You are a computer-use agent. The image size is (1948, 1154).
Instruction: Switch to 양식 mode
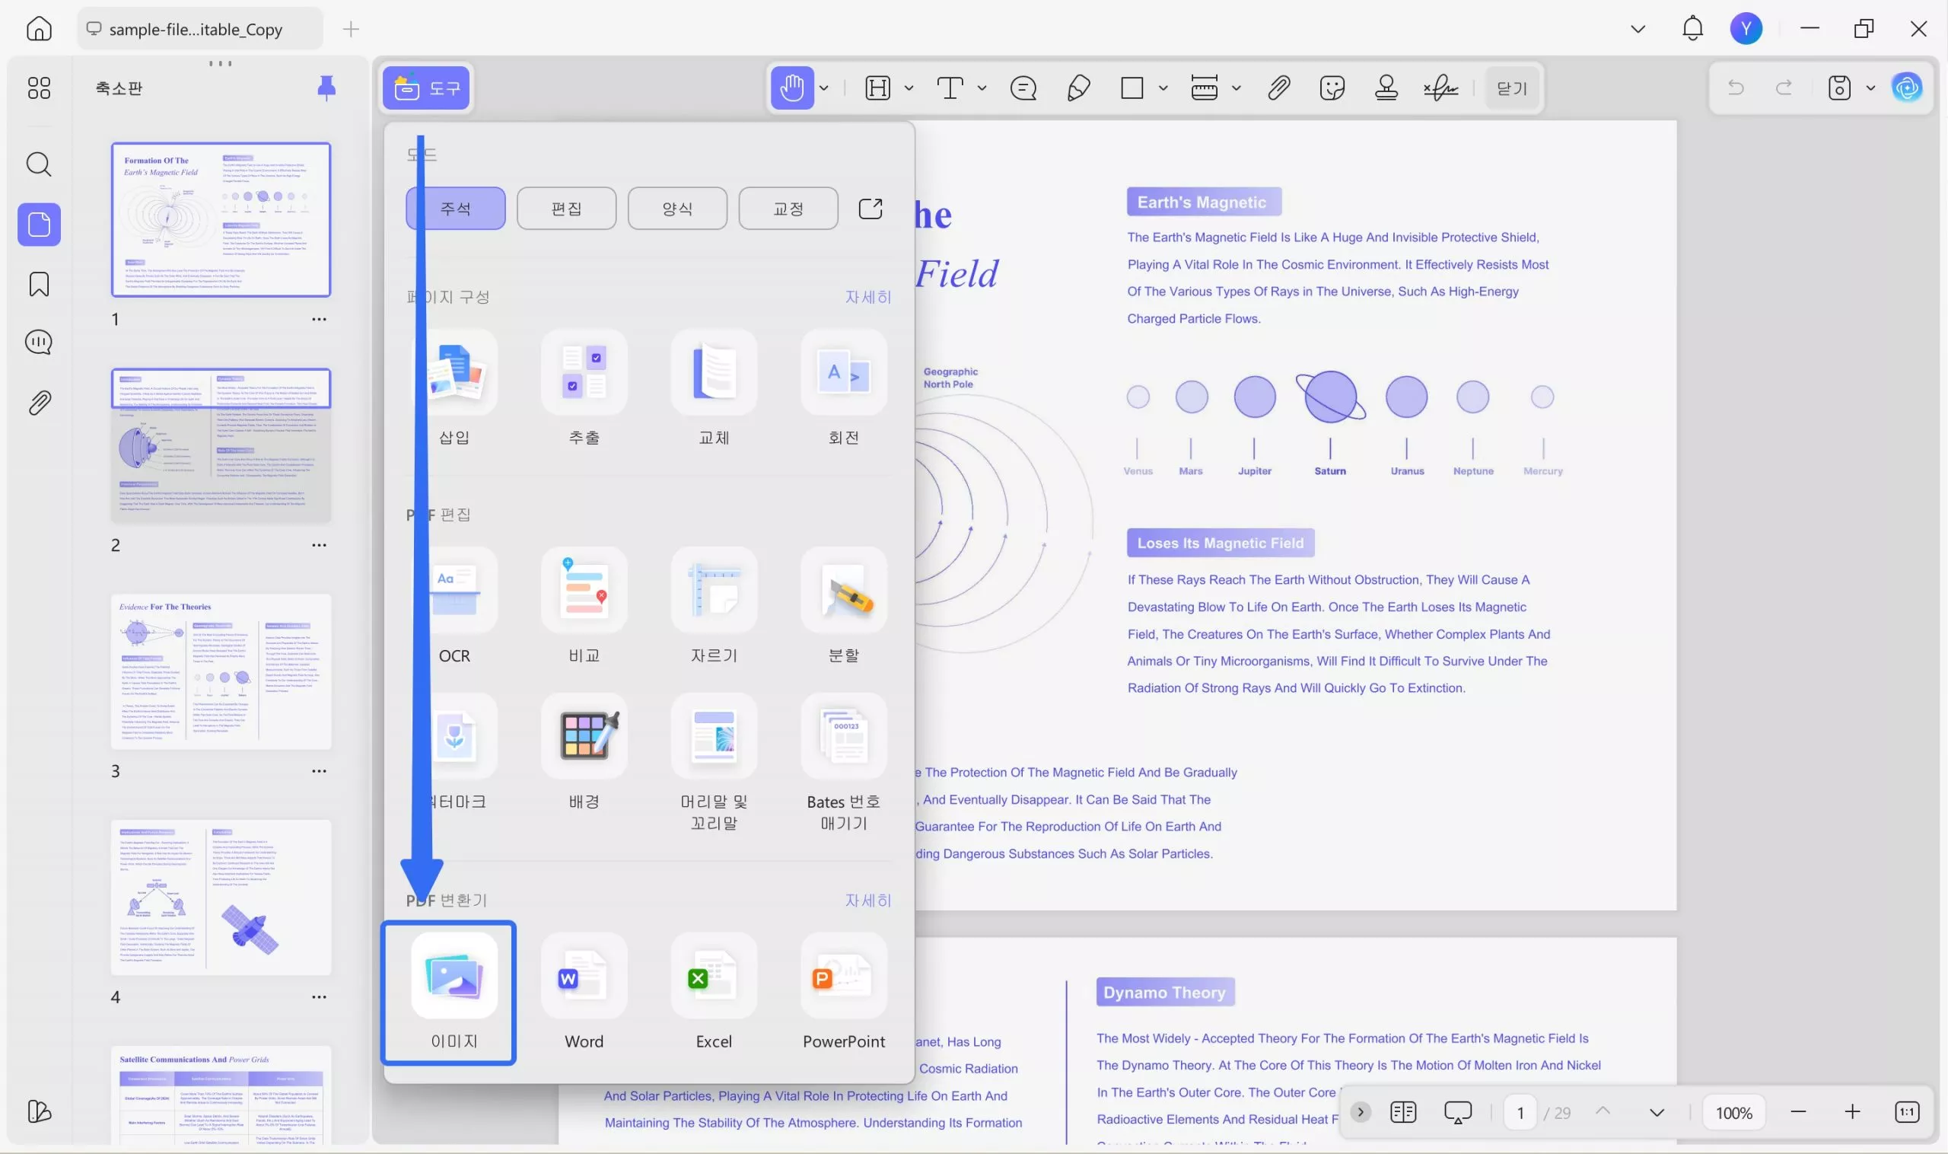(x=677, y=209)
